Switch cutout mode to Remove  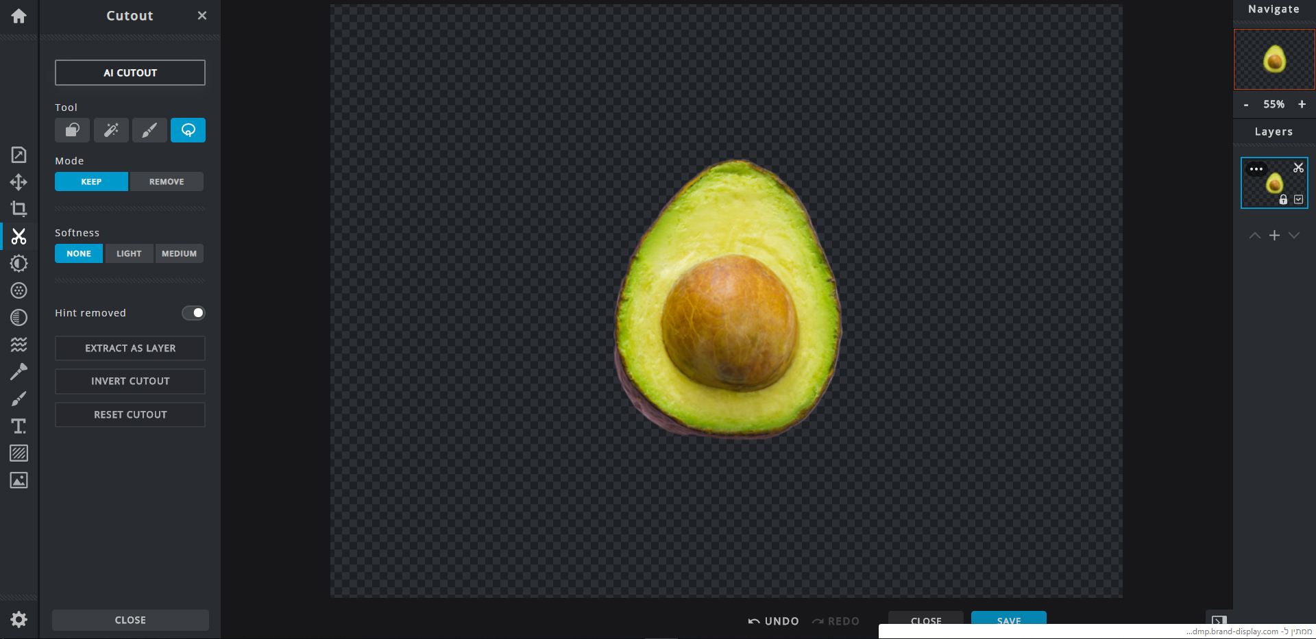pos(167,181)
